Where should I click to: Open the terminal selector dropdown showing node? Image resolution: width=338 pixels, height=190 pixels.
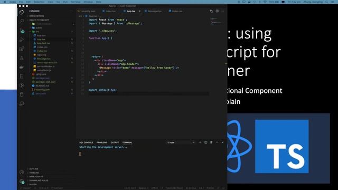pos(181,142)
